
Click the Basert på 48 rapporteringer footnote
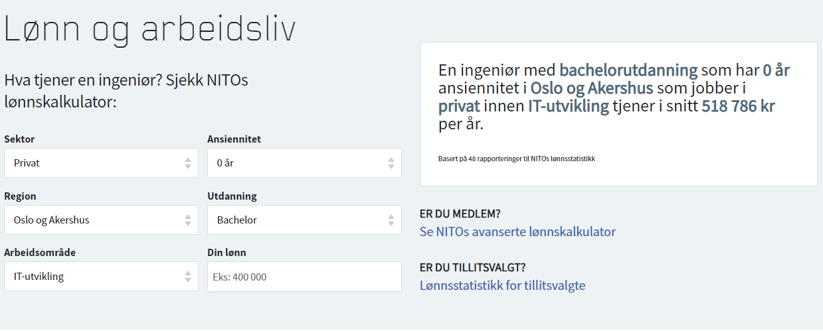click(516, 159)
